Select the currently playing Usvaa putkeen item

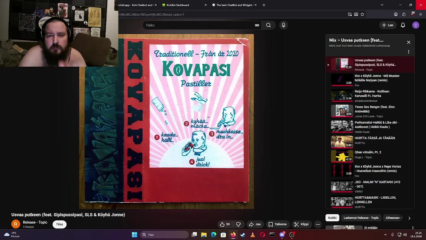click(370, 65)
